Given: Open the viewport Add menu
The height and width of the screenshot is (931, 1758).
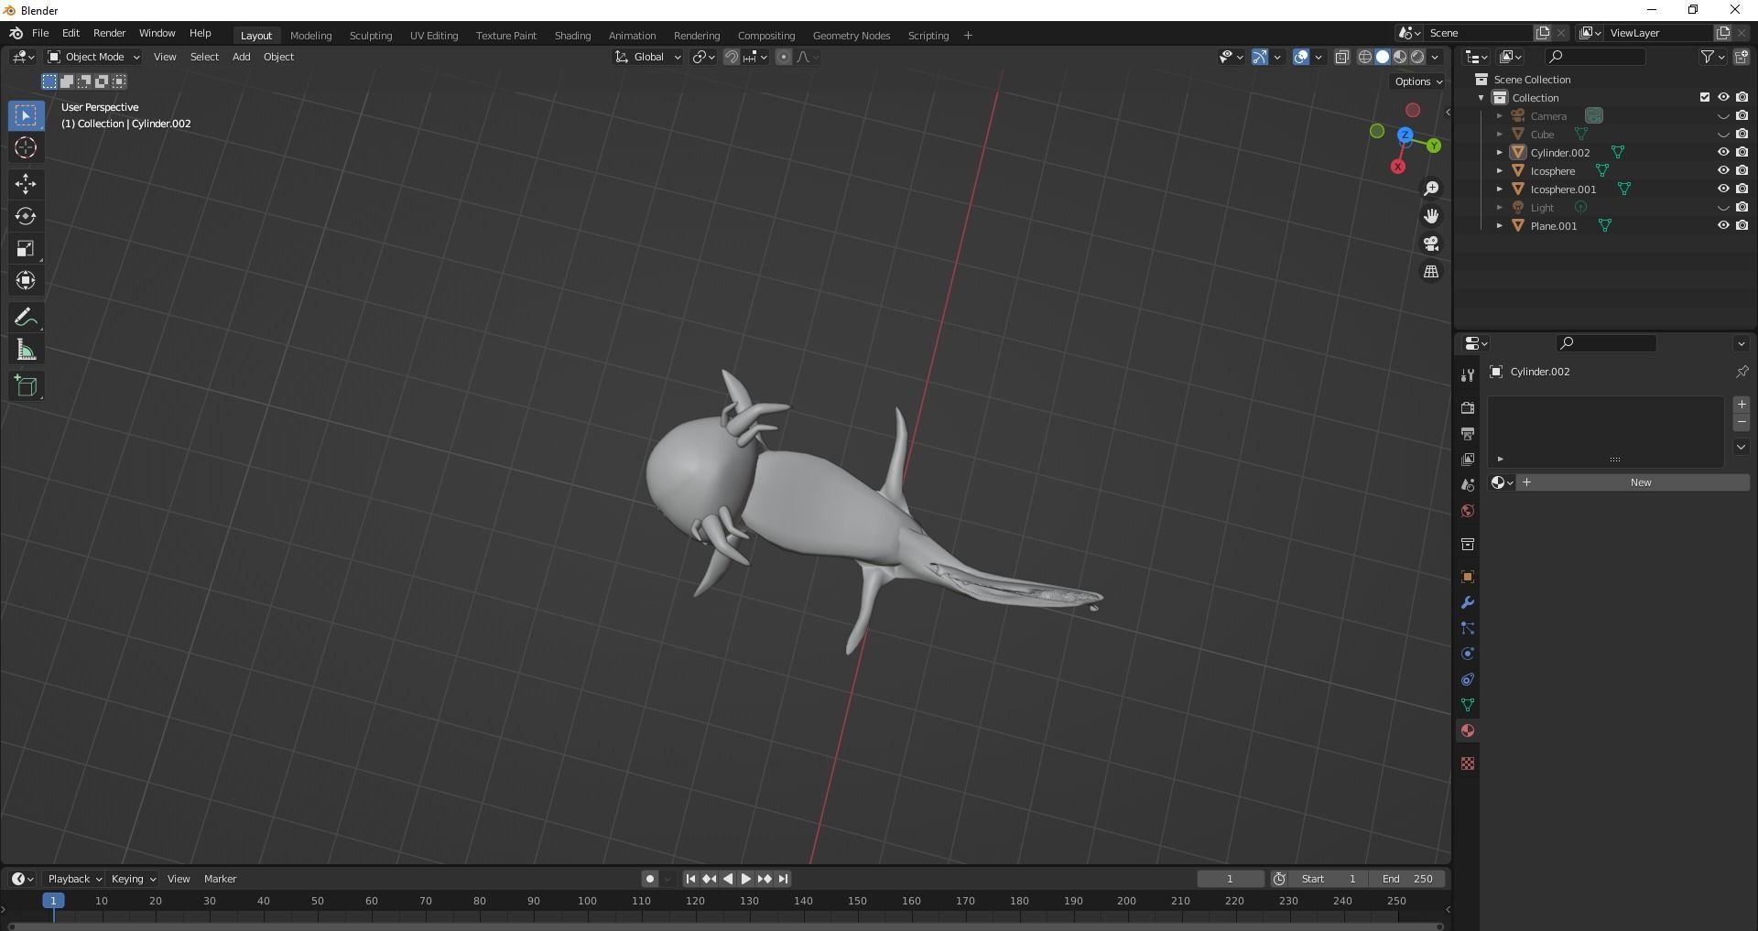Looking at the screenshot, I should click(241, 57).
